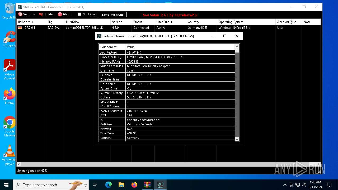Open the Windows Start menu
This screenshot has height=190, width=338.
coord(6,185)
